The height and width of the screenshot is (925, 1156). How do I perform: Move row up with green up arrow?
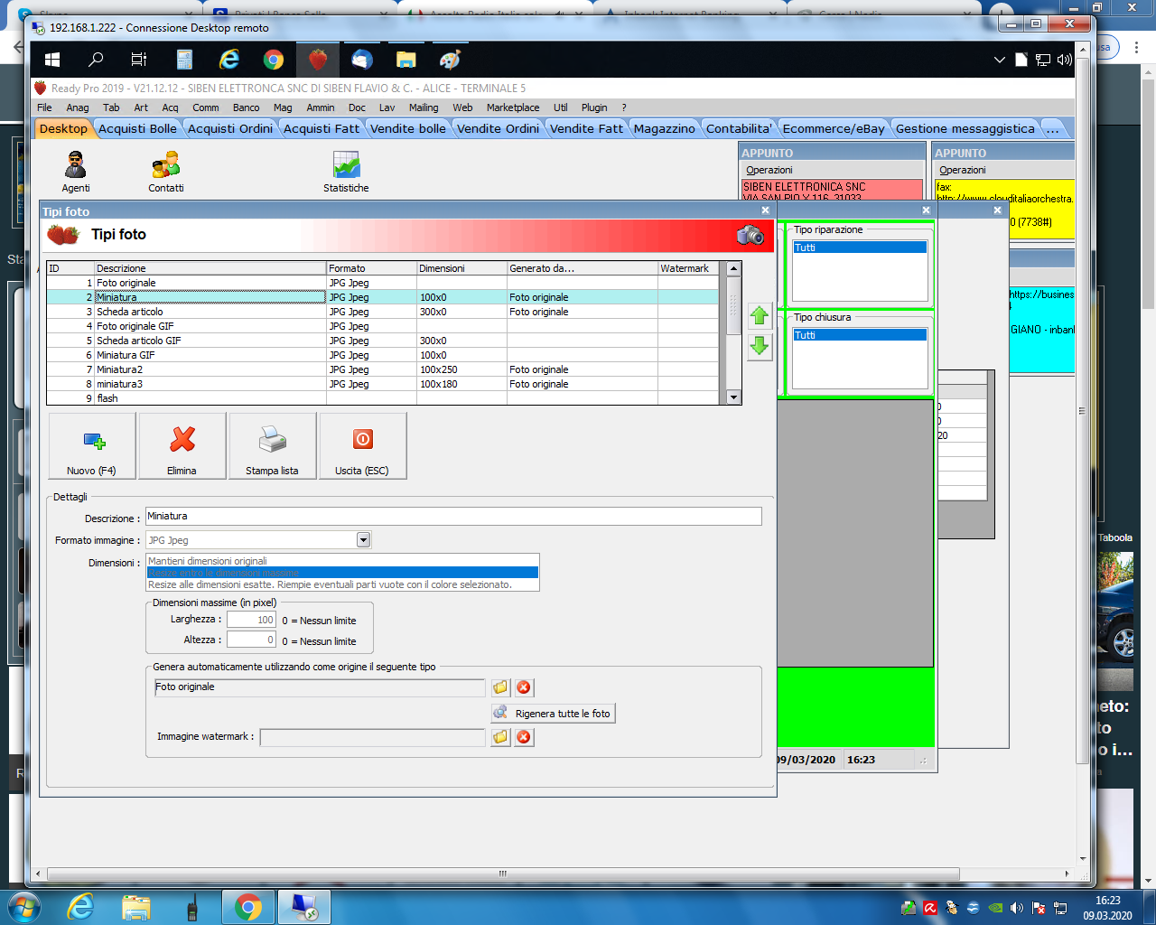pyautogui.click(x=760, y=316)
